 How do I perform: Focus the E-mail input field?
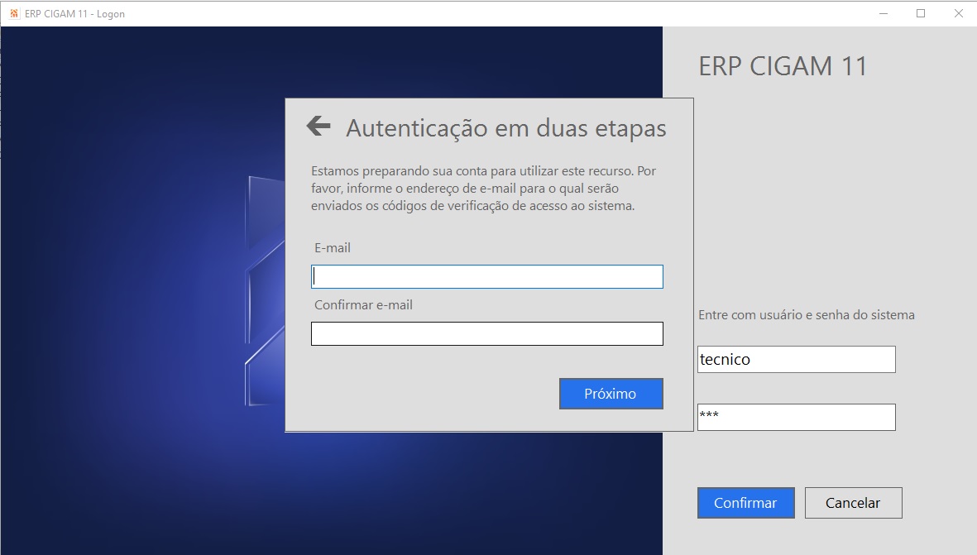point(486,276)
